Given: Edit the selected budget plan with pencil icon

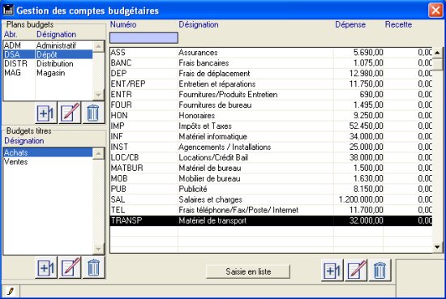Looking at the screenshot, I should pyautogui.click(x=70, y=113).
